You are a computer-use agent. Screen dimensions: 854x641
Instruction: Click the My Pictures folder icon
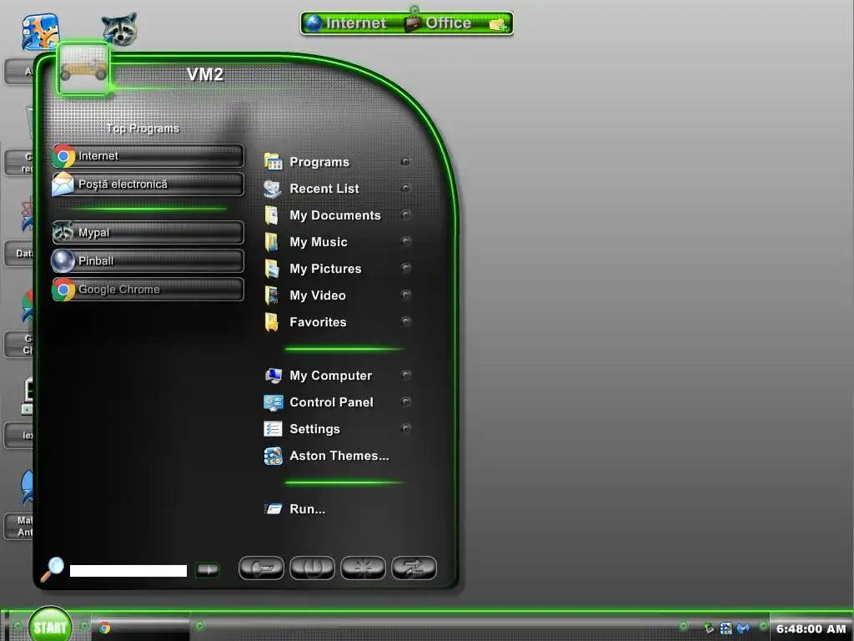tap(272, 269)
